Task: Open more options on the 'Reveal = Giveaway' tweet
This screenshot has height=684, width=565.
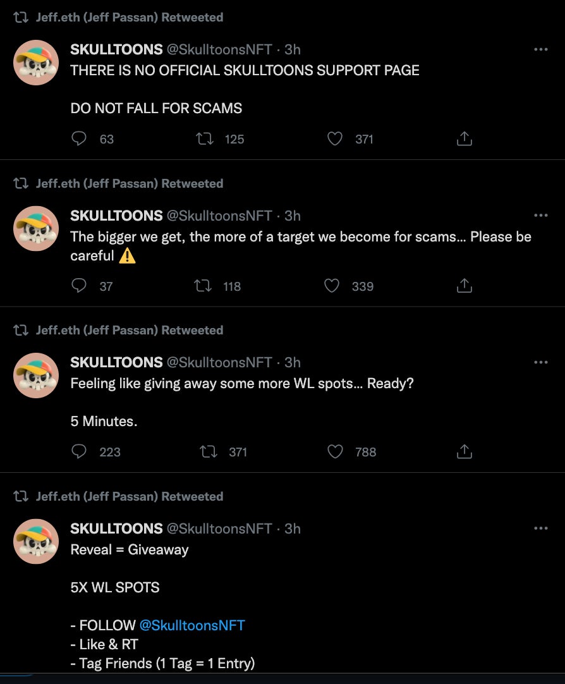Action: click(540, 528)
